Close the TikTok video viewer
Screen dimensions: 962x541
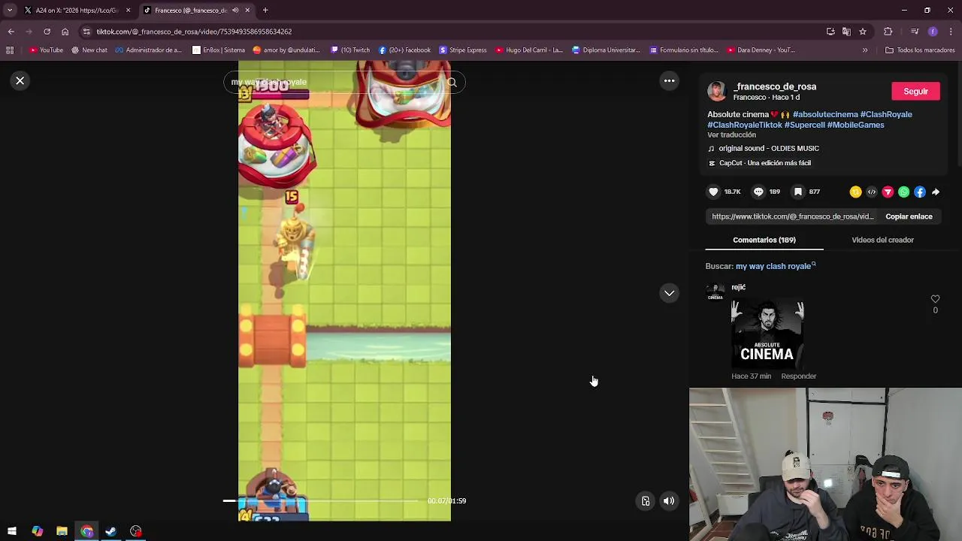coord(20,80)
